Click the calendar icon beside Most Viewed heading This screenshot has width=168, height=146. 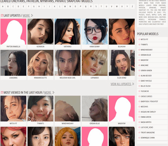coord(2,92)
